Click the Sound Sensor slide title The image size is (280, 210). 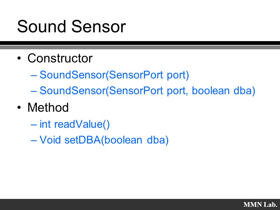pyautogui.click(x=72, y=27)
